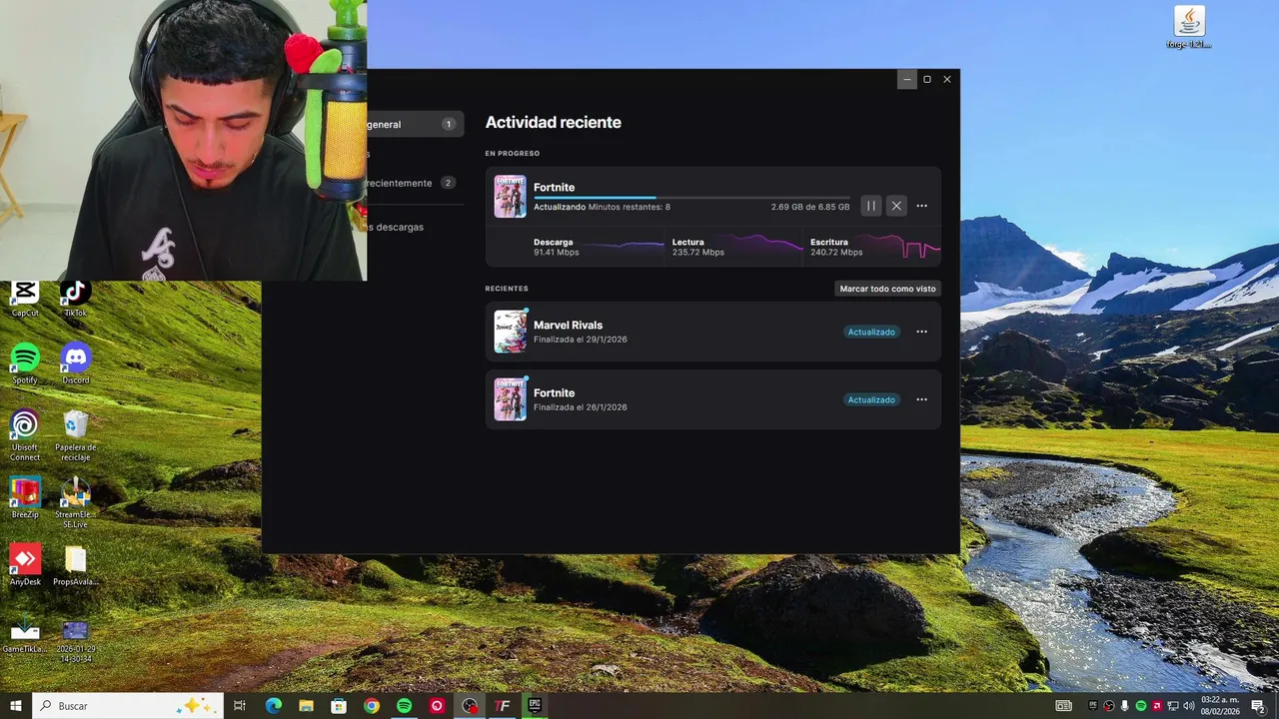
Task: Click '2.69 GB de 6.85 GB' text
Action: tap(810, 207)
